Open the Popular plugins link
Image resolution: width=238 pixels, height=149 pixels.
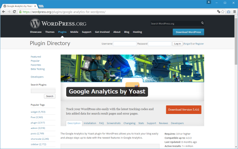[x=35, y=61]
